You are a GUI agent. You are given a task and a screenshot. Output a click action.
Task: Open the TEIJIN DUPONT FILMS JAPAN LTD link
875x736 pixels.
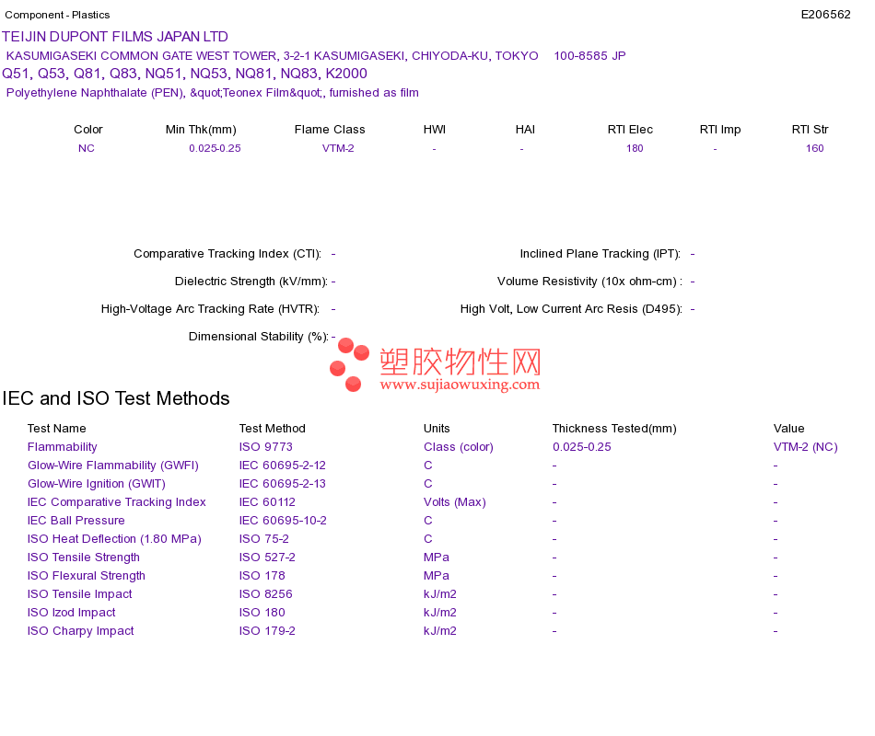115,37
